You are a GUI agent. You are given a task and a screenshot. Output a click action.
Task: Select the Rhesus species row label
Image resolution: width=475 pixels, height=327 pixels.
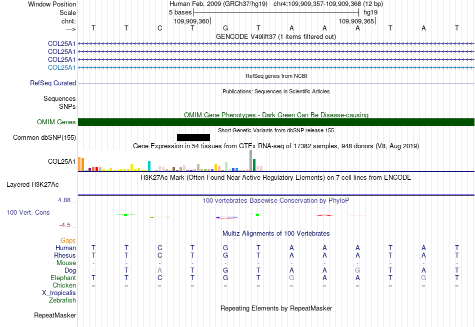point(65,255)
